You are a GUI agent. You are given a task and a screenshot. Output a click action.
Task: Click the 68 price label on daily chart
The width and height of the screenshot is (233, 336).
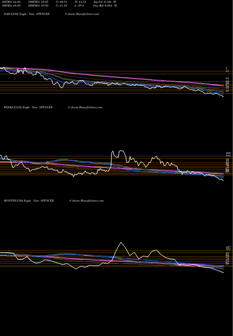227,78
